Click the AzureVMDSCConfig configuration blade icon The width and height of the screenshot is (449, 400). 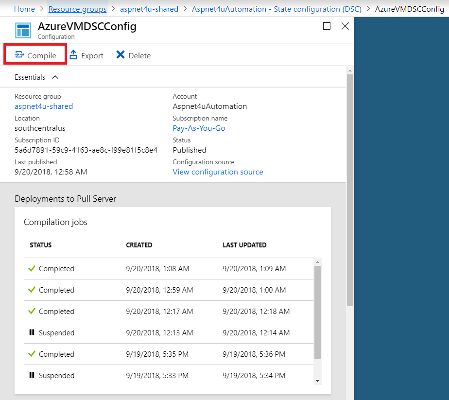[x=23, y=30]
